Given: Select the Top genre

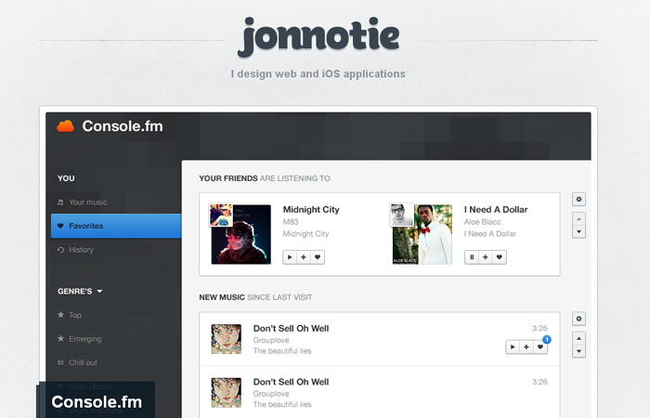Looking at the screenshot, I should (75, 315).
